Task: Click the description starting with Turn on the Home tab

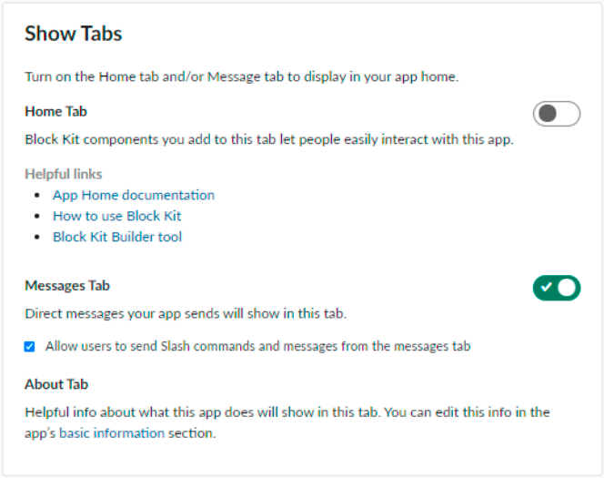Action: pyautogui.click(x=241, y=76)
